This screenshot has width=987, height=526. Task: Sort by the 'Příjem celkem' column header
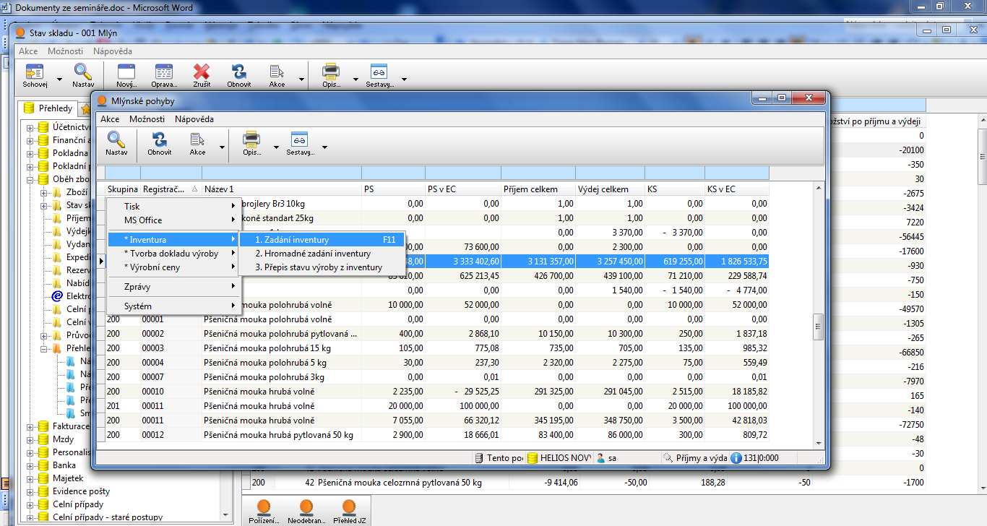click(x=538, y=189)
